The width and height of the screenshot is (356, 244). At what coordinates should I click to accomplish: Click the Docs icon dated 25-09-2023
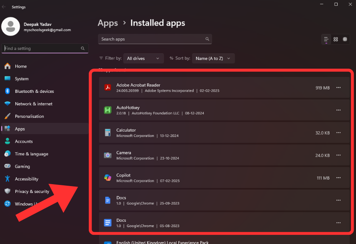pos(108,200)
